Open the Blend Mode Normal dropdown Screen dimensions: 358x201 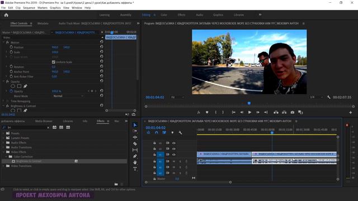pyautogui.click(x=68, y=96)
